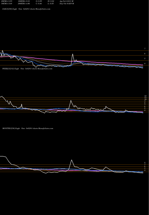Image resolution: width=149 pixels, height=215 pixels.
Task: Click the spike peak in the daily chart
Action: pyautogui.click(x=72, y=54)
